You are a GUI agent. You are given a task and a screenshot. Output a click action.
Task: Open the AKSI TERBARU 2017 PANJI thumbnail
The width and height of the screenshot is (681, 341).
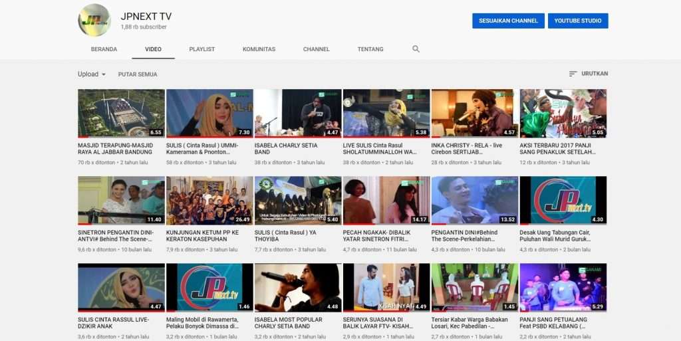[x=563, y=114]
